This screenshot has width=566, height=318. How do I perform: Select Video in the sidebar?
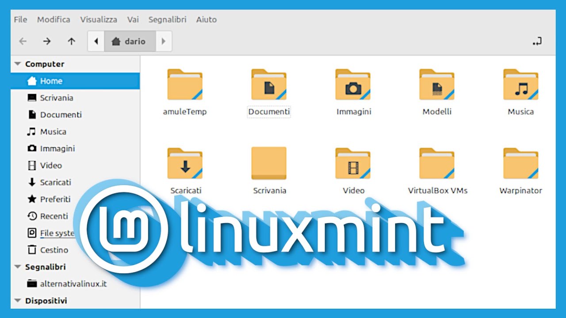75,165
